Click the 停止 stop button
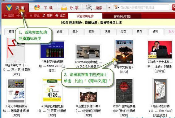Viewport: 175px width, 118px height. (x=35, y=15)
